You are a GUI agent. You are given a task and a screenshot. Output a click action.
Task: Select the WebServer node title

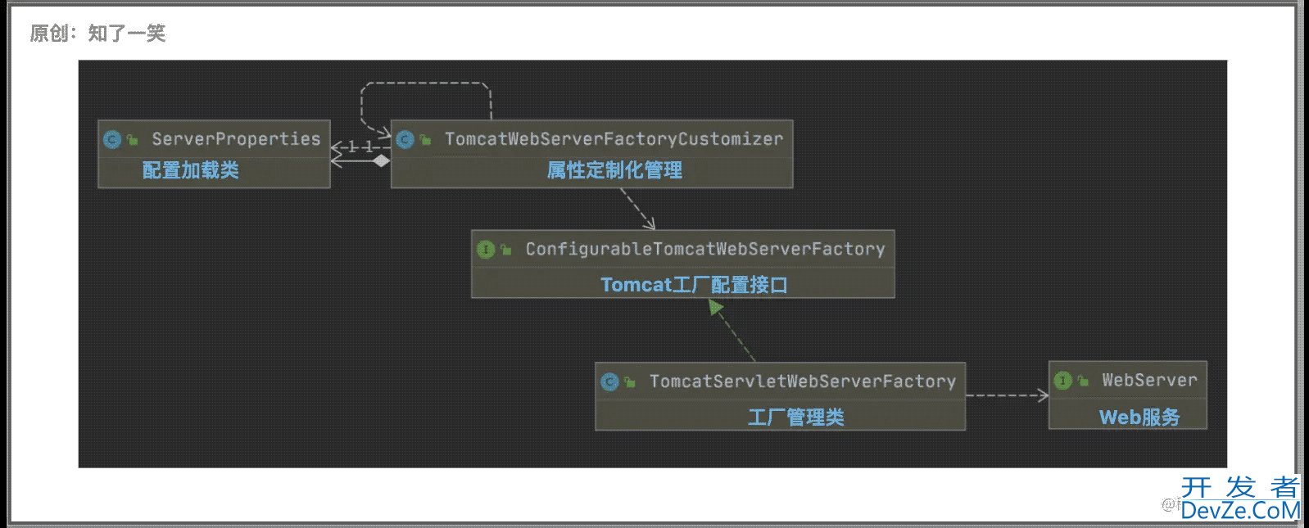click(1149, 380)
